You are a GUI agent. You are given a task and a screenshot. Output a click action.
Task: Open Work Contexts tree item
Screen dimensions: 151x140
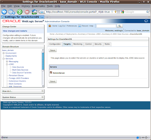pyautogui.click(x=15, y=84)
